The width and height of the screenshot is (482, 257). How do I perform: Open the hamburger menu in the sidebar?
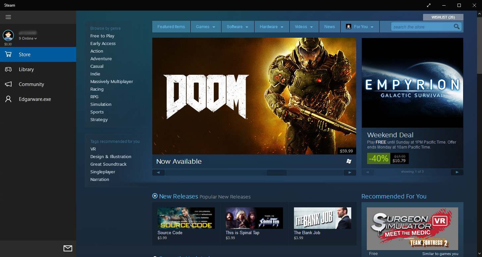coord(8,17)
